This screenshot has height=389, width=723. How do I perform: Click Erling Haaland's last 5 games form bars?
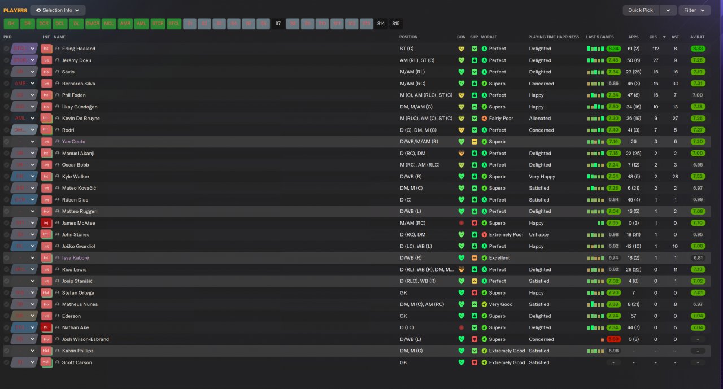pos(595,49)
